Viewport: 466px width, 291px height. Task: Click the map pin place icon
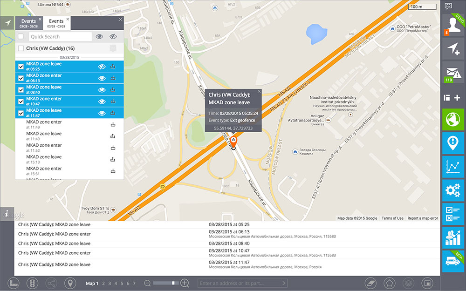click(x=70, y=283)
